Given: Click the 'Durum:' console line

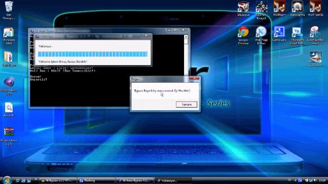Looking at the screenshot, I should click(x=36, y=77).
